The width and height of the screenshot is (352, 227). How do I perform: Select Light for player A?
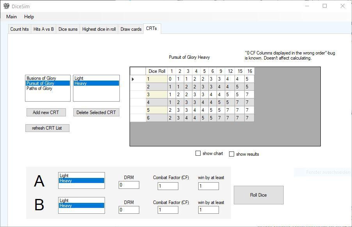pyautogui.click(x=81, y=176)
